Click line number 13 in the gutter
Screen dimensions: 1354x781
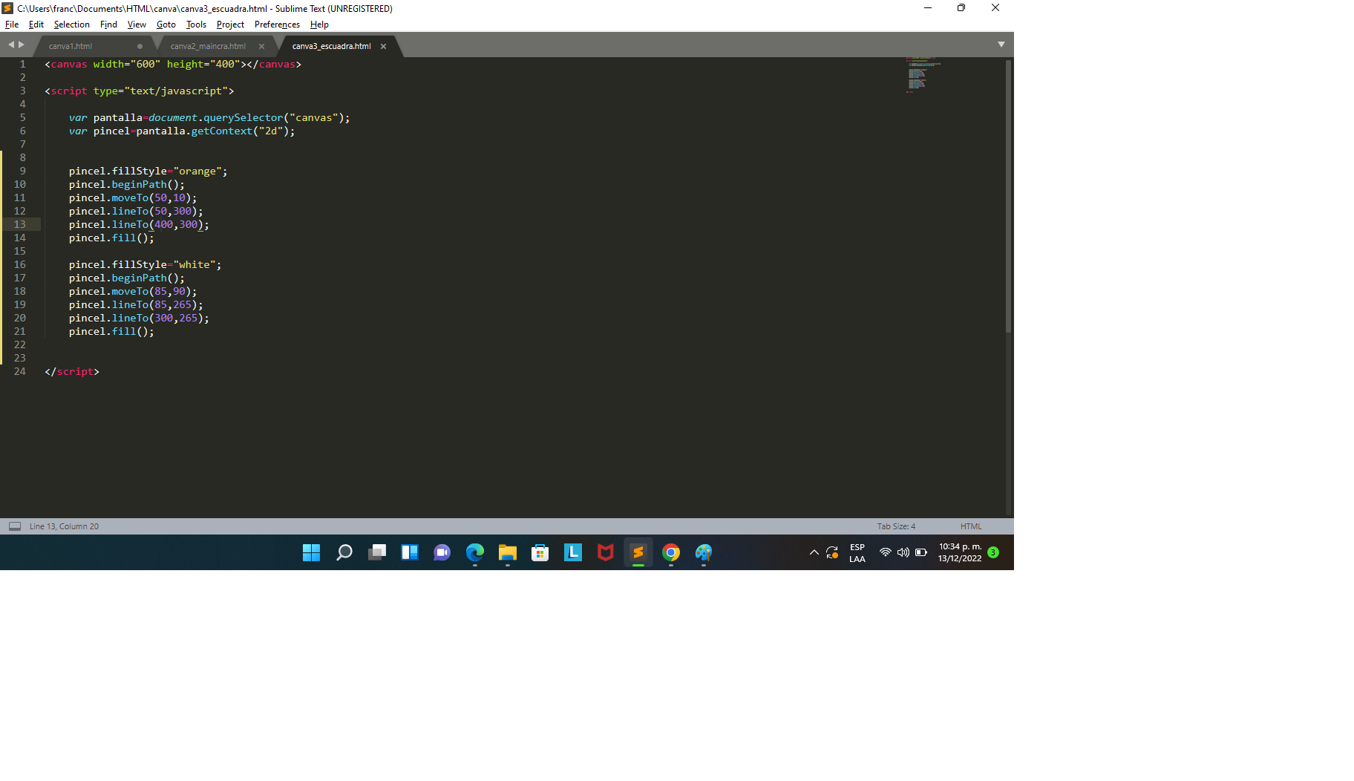(19, 224)
